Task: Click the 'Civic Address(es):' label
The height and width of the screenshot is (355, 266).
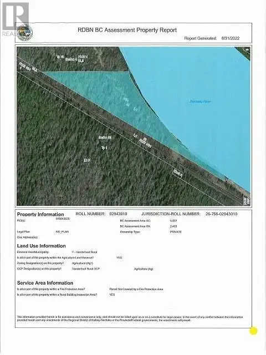Action: [27, 237]
